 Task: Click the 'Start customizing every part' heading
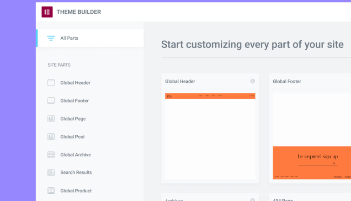[x=252, y=44]
